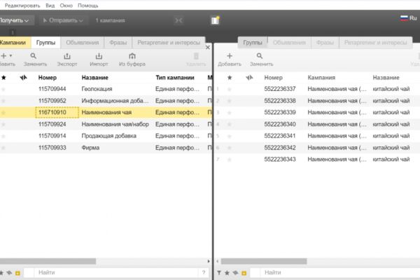Open the yellow notes icon in top bar
Viewport: 420px width, 280px height.
point(216,20)
